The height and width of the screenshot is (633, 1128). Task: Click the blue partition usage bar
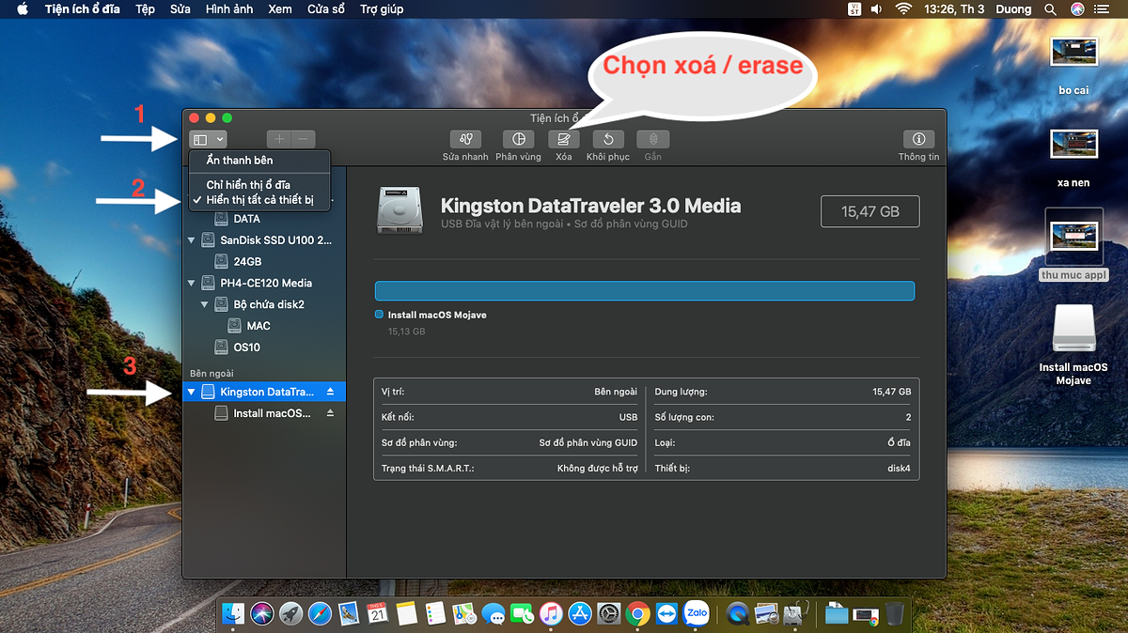click(x=645, y=291)
